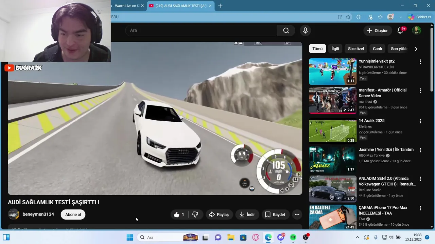The height and width of the screenshot is (244, 435).
Task: Open File Explorer from the taskbar
Action: (x=231, y=237)
